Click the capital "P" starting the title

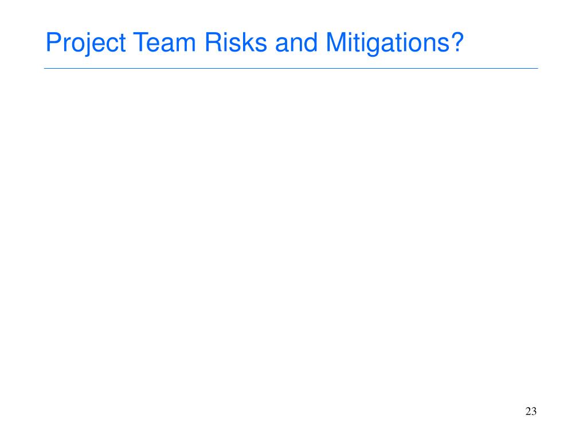[53, 42]
